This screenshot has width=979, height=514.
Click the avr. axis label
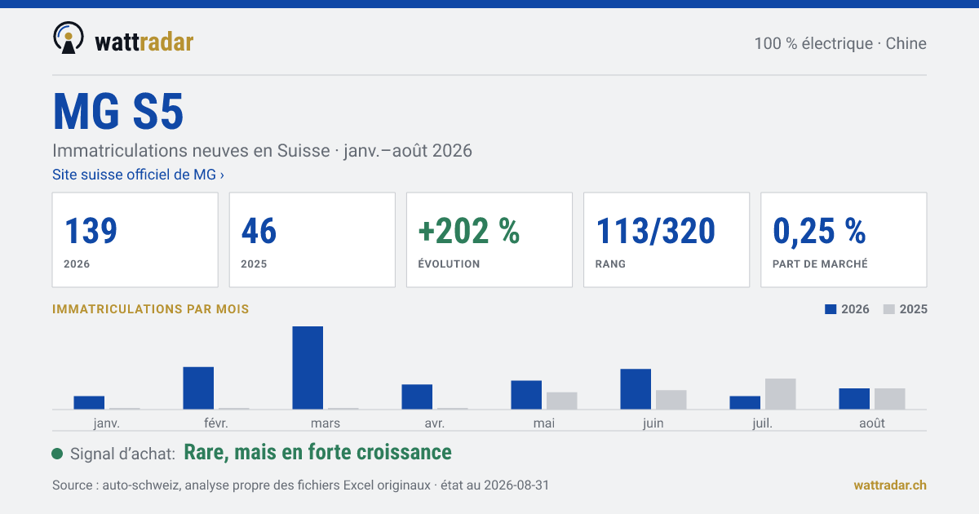(435, 423)
